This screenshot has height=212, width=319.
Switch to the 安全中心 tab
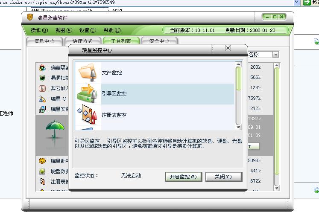pos(159,41)
